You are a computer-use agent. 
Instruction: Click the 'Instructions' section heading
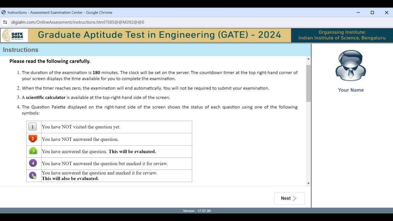pos(21,50)
